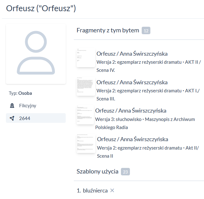Open the Orfeusz title for Wersja 3 słuchowisko

131,111
